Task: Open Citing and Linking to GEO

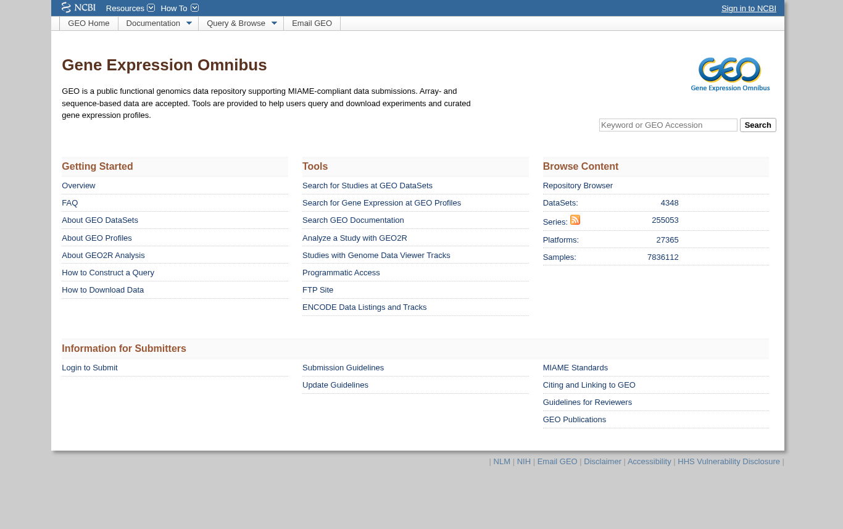Action: point(589,385)
